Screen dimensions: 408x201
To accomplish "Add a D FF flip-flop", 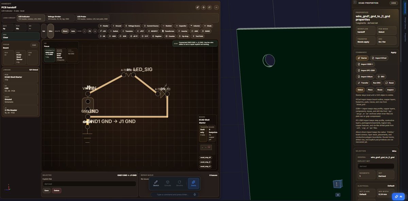I will pos(145,36).
